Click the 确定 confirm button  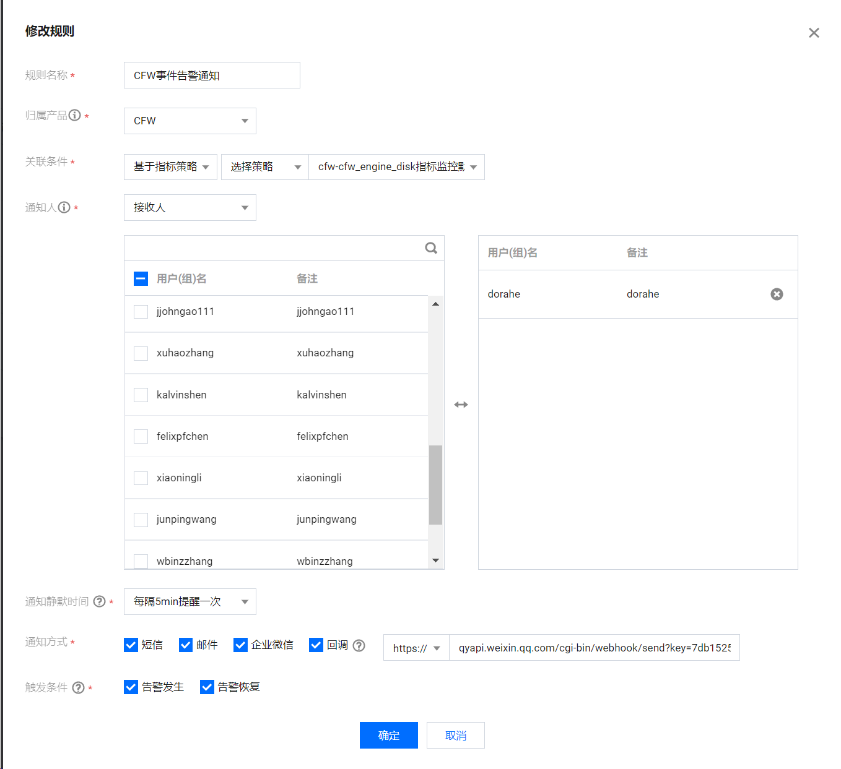[388, 735]
